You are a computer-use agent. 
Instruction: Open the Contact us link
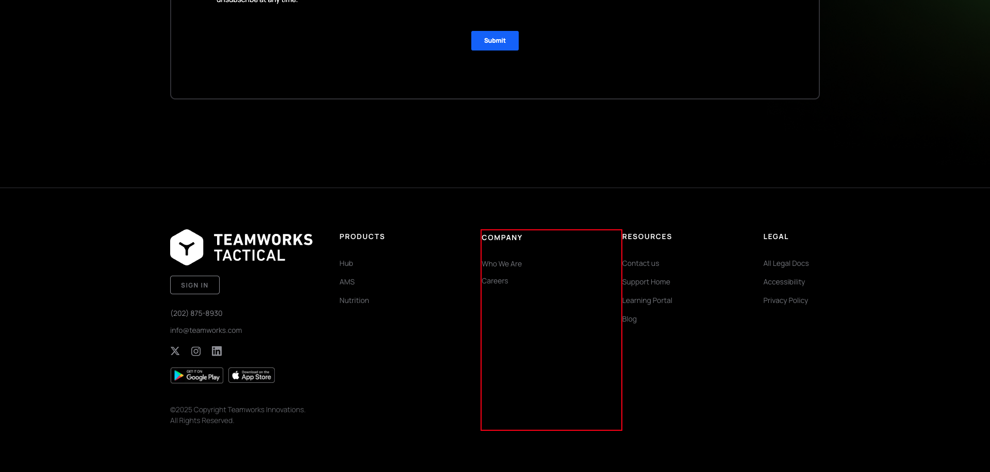pyautogui.click(x=640, y=263)
